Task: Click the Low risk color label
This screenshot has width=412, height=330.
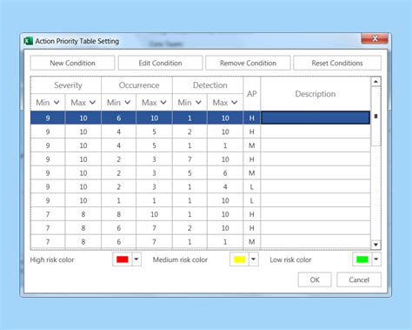Action: click(290, 259)
